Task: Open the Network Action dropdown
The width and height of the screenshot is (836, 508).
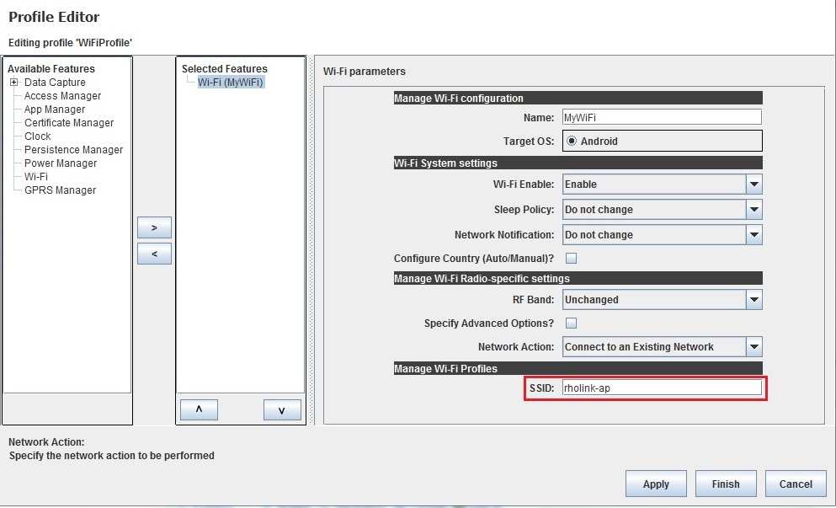Action: point(753,347)
